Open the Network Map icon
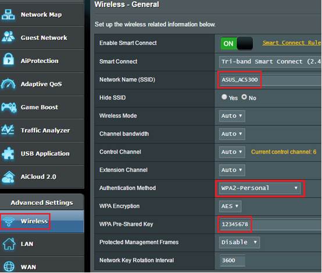The image size is (322, 273). click(x=8, y=15)
